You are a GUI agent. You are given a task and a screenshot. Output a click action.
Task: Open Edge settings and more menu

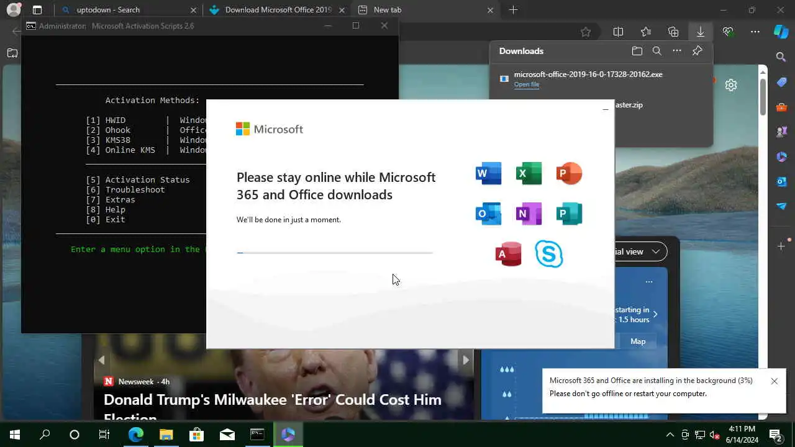(x=755, y=32)
